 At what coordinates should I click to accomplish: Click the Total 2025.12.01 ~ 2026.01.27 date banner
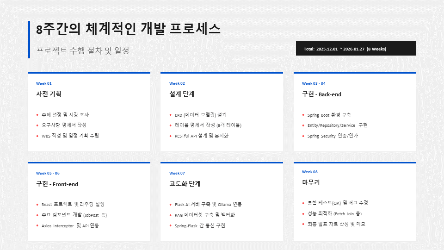356,49
